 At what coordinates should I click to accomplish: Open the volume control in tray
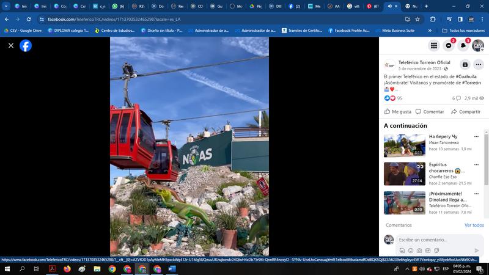point(422,269)
